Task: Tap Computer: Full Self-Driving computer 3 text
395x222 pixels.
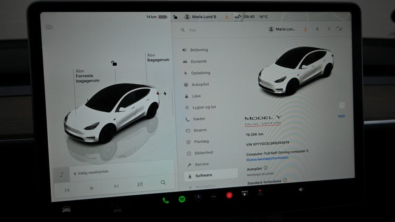Action: 277,152
